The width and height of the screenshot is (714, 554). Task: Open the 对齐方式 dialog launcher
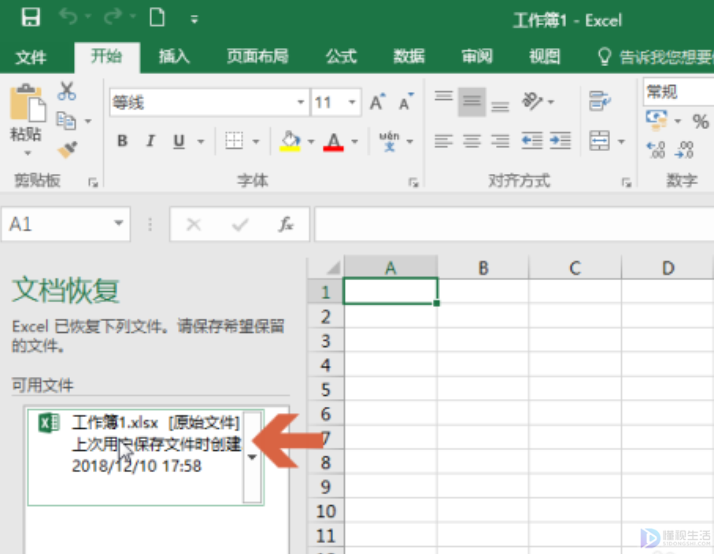[627, 183]
